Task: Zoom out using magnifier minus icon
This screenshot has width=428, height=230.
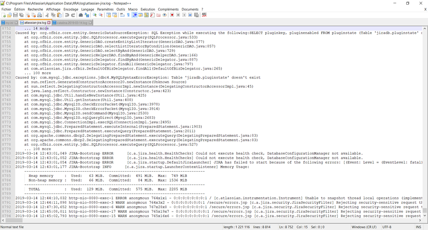Action: click(x=101, y=15)
